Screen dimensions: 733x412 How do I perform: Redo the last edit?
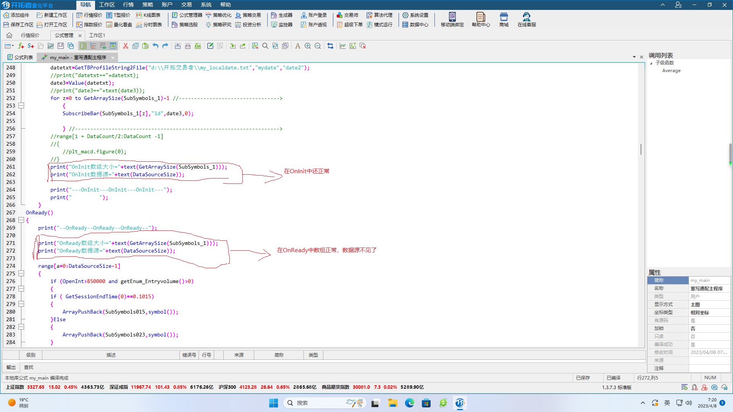coord(165,46)
